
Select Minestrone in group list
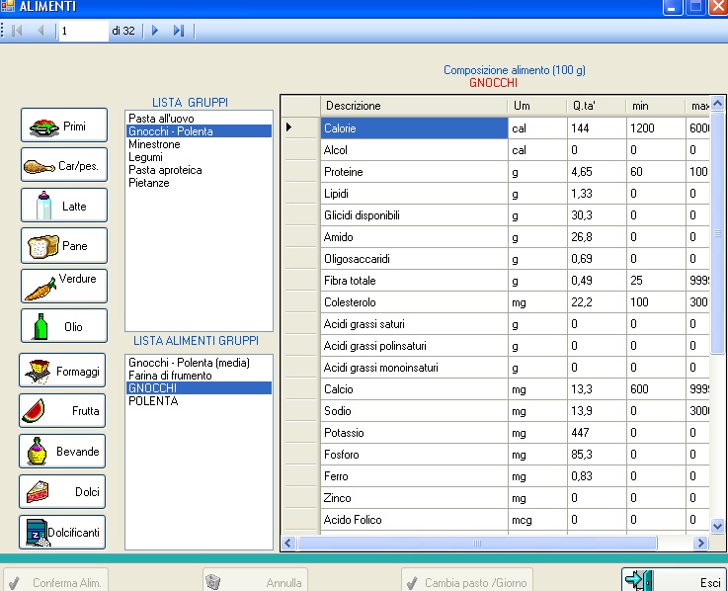pyautogui.click(x=199, y=144)
